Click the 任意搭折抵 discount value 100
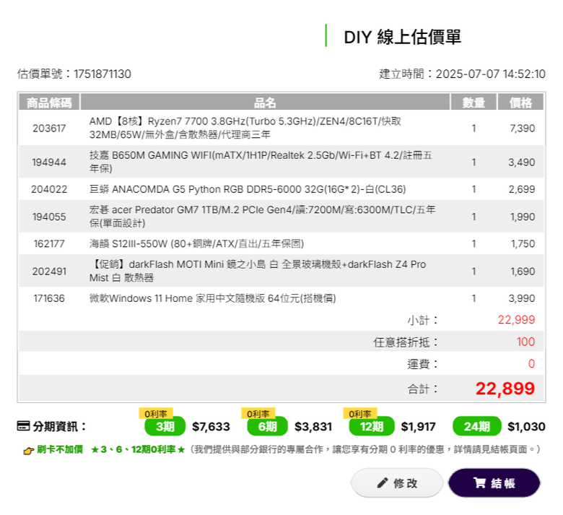This screenshot has height=515, width=563. point(525,342)
